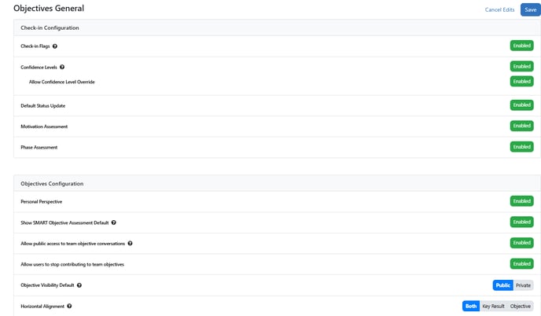Select Objective option for Horizontal Alignment
This screenshot has width=541, height=316.
coord(521,306)
